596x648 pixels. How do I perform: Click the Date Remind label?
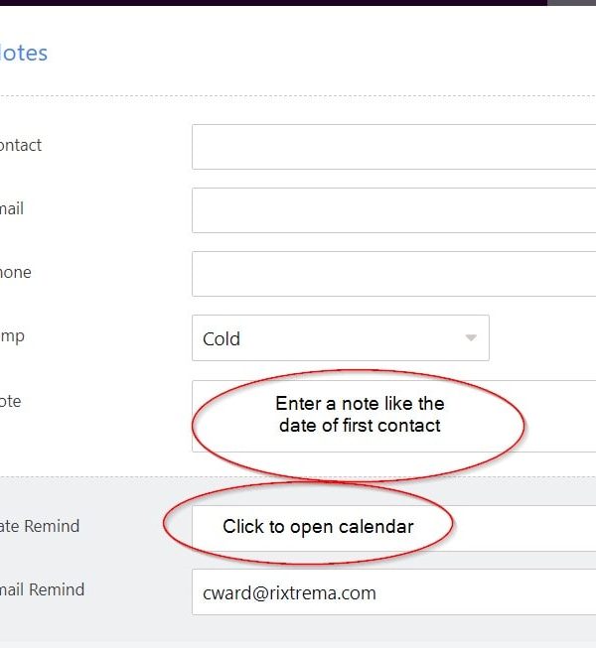tap(40, 526)
